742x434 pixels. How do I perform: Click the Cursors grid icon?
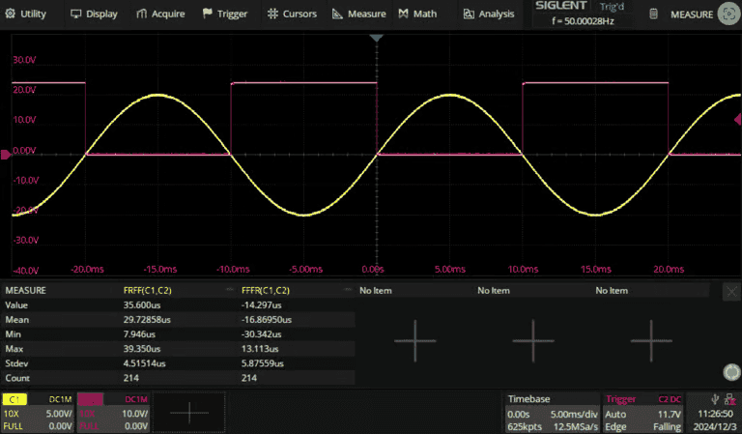[272, 14]
